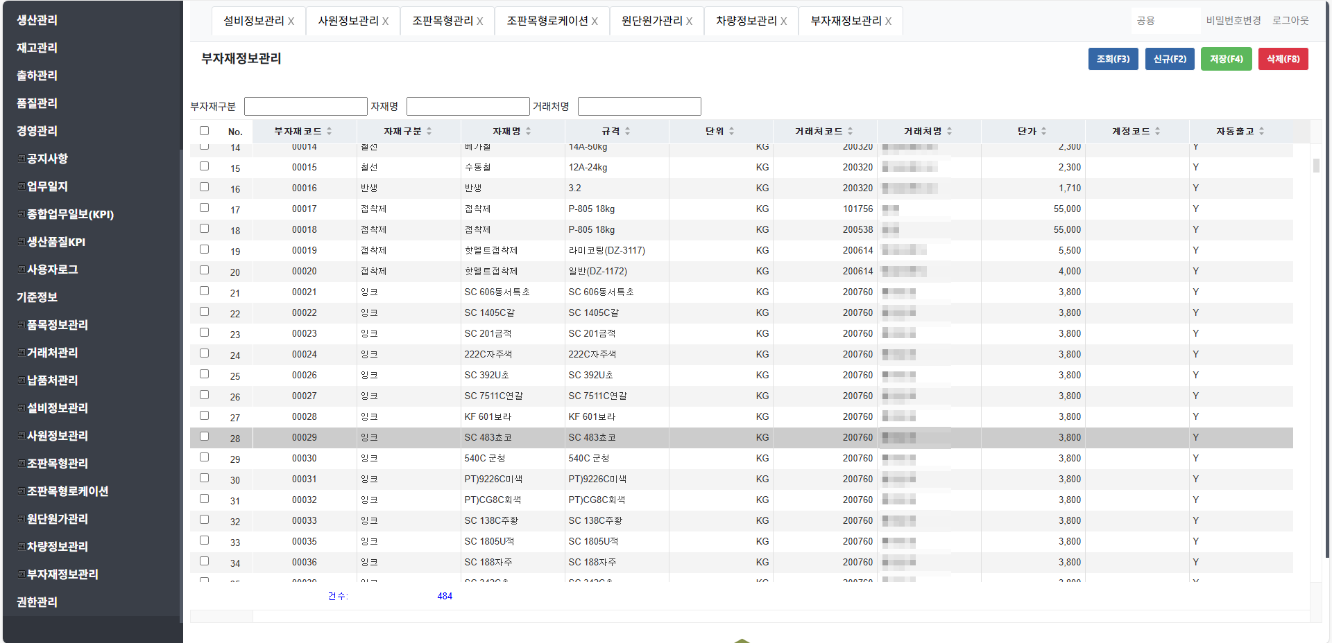Screen dimensions: 1332x643
Task: Sort by 규격 column arrows
Action: coord(627,131)
